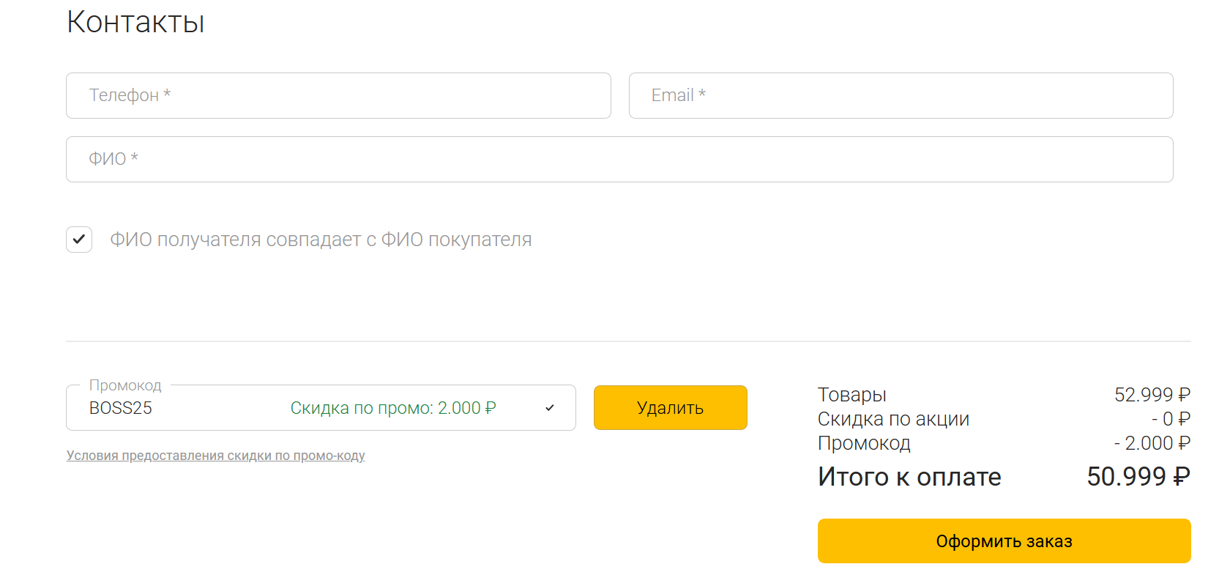The width and height of the screenshot is (1230, 575).
Task: Click the 'Промокод' discount row showing -2.000 ₽
Action: click(864, 443)
